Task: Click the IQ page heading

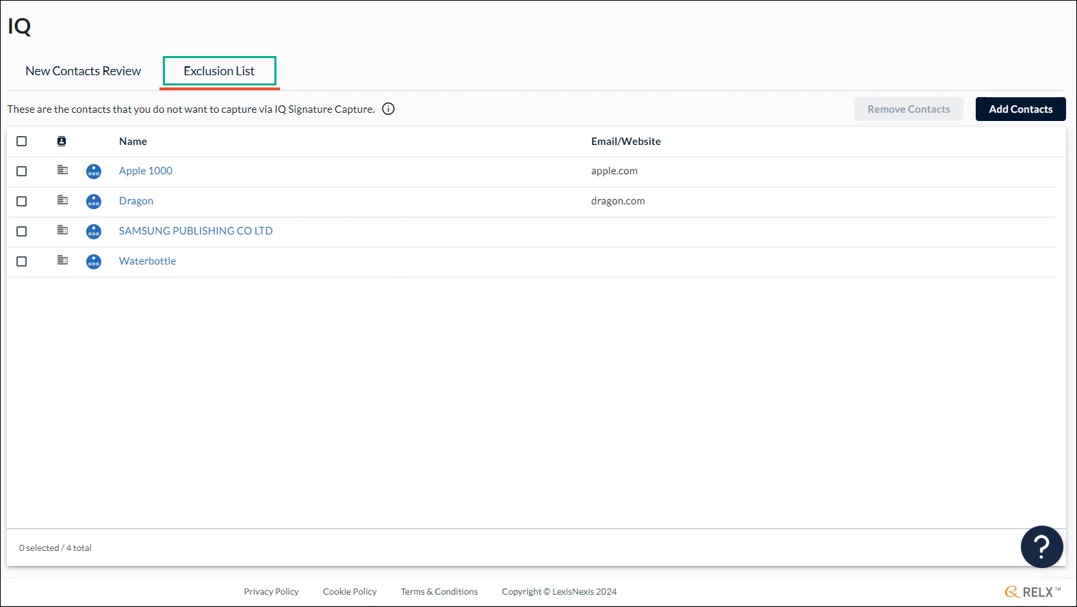Action: 19,26
